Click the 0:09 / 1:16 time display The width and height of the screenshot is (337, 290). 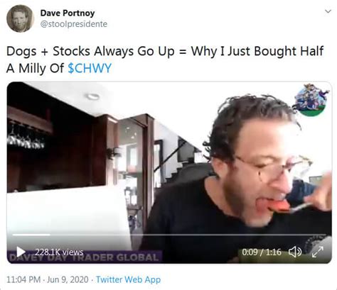pyautogui.click(x=262, y=252)
